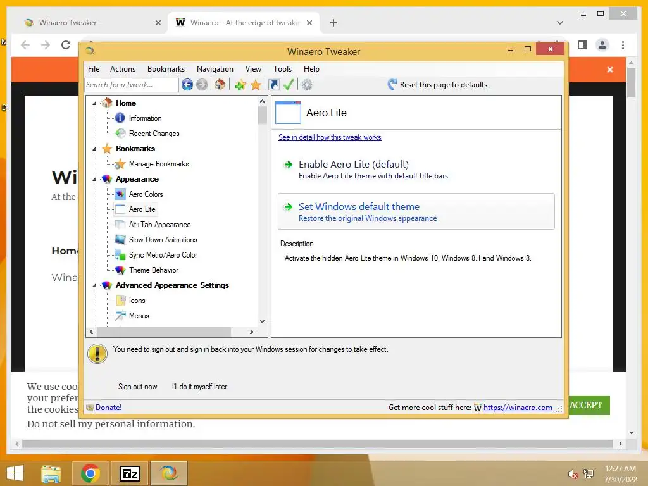Collapse the Appearance tree node
The height and width of the screenshot is (486, 648).
coord(95,179)
